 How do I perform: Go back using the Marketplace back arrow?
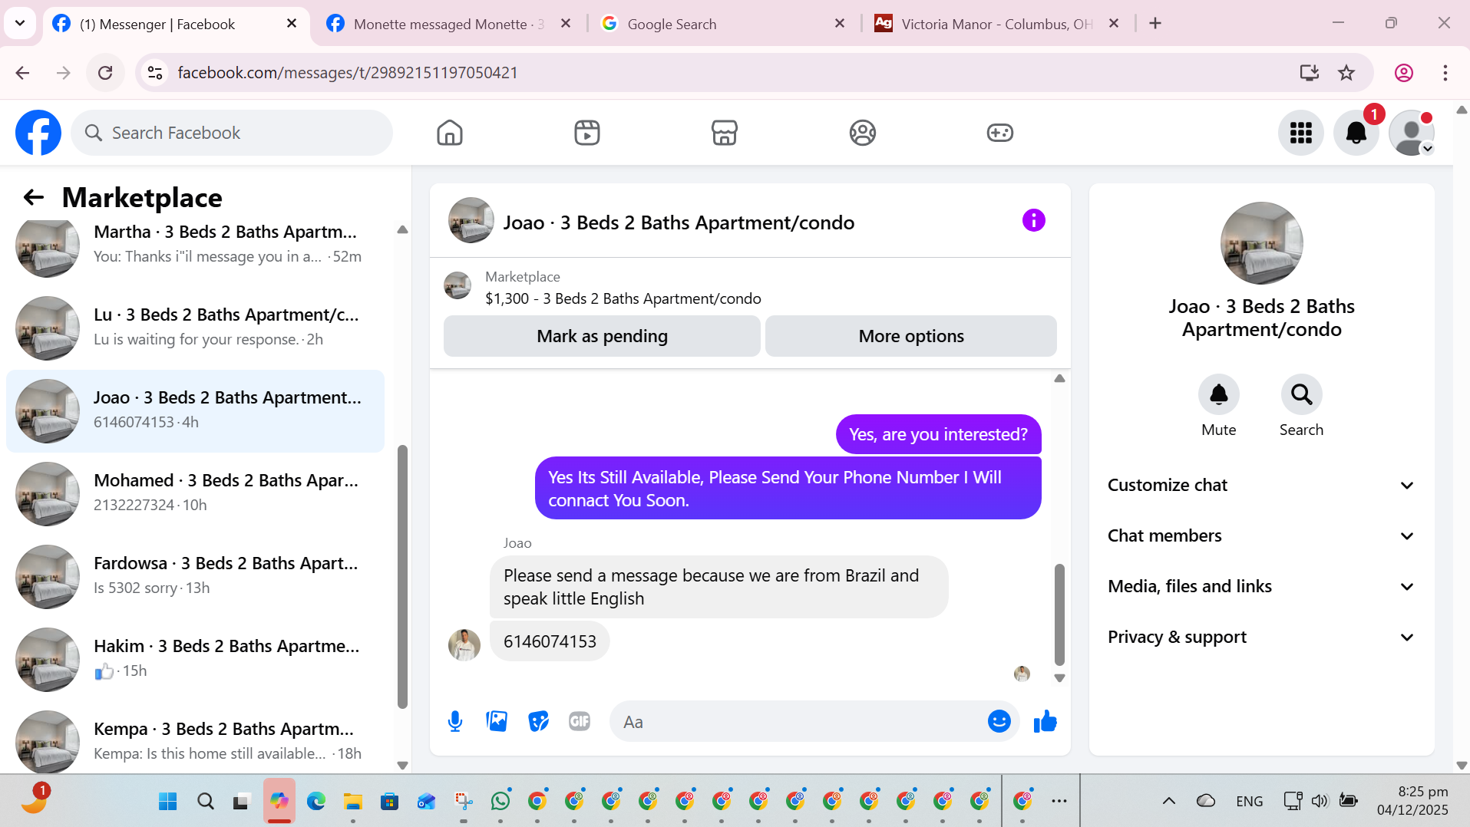pyautogui.click(x=33, y=198)
